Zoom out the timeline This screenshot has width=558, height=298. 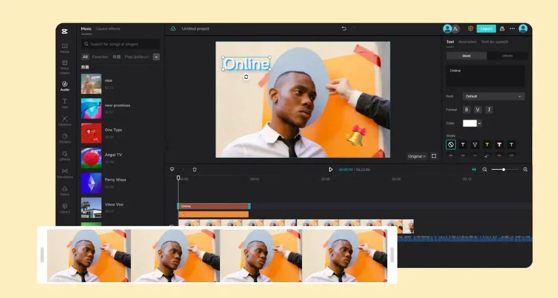coord(484,169)
